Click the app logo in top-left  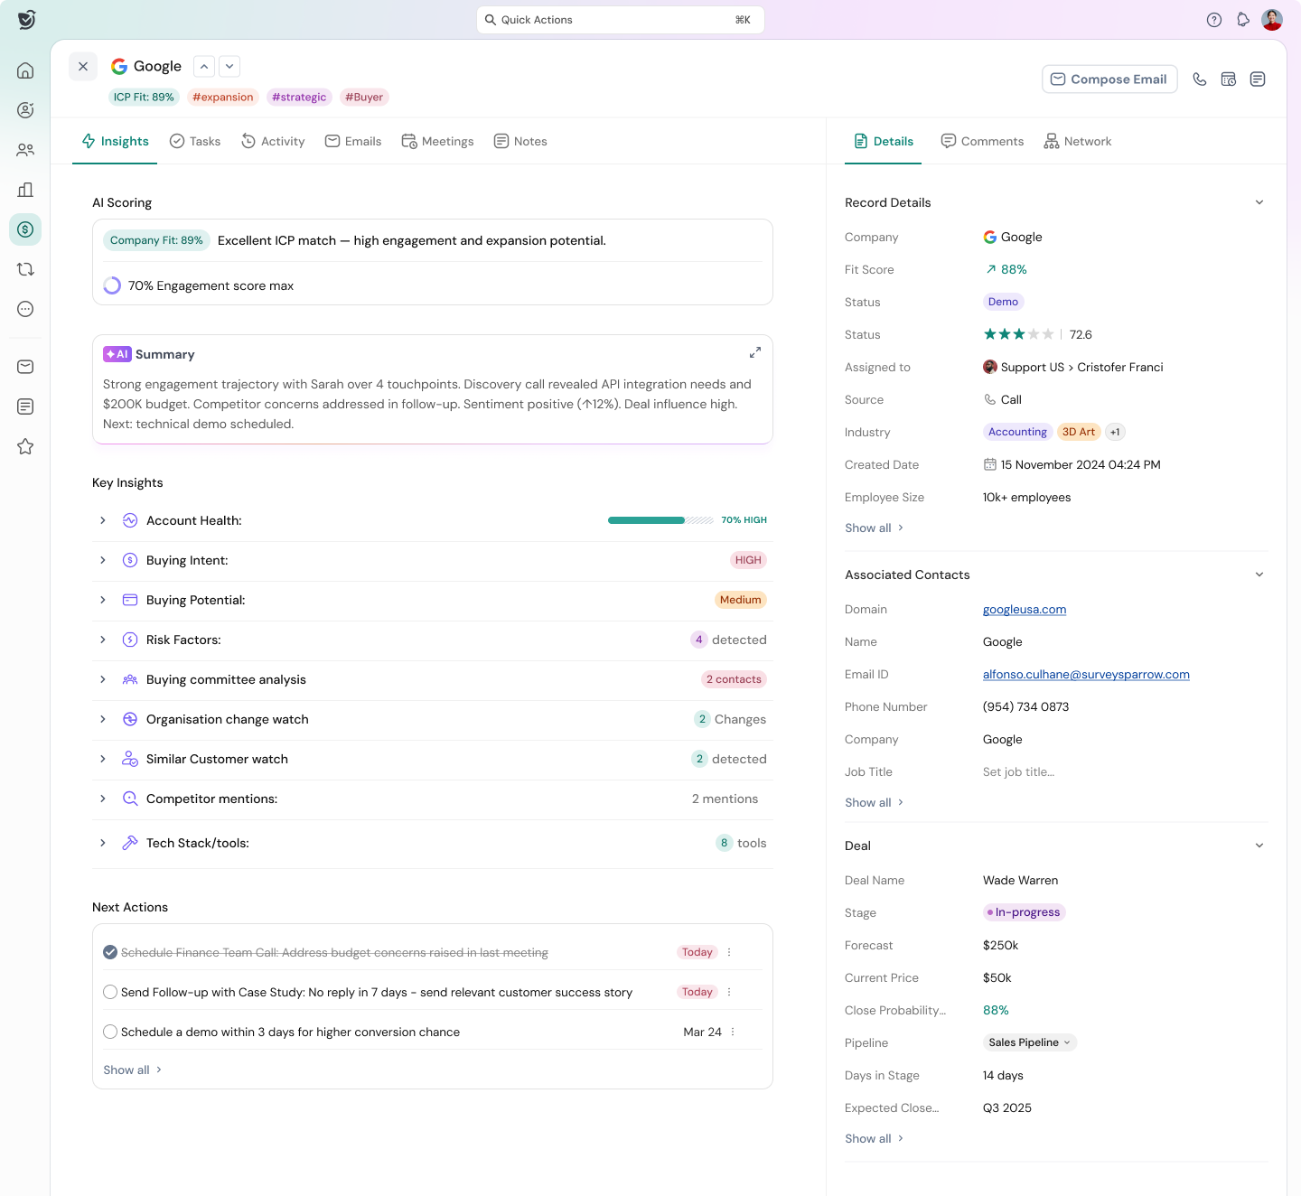(x=26, y=19)
